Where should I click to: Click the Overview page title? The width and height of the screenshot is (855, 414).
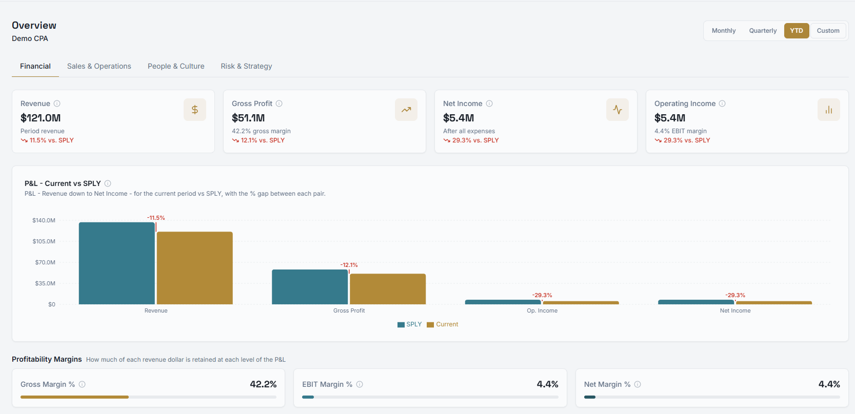click(x=34, y=25)
